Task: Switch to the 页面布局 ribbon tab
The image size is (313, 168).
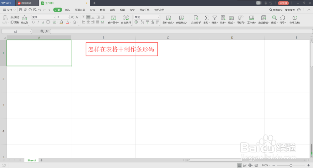Action: pos(80,10)
